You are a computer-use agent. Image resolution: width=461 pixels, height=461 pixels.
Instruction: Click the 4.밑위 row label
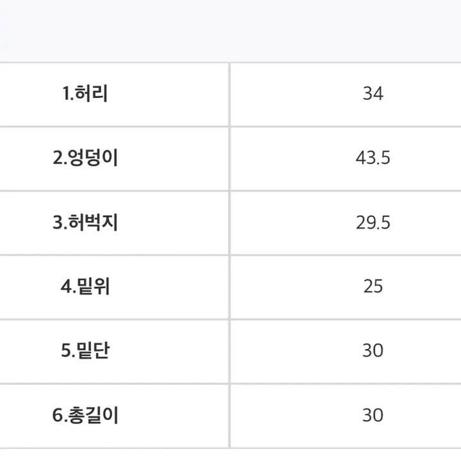click(x=86, y=286)
